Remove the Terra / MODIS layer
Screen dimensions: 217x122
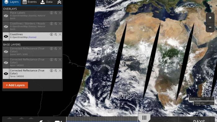pyautogui.click(x=60, y=71)
